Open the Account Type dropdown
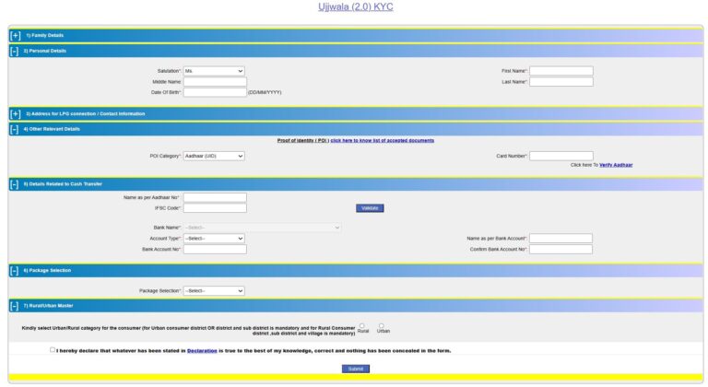This screenshot has width=708, height=387. 214,239
